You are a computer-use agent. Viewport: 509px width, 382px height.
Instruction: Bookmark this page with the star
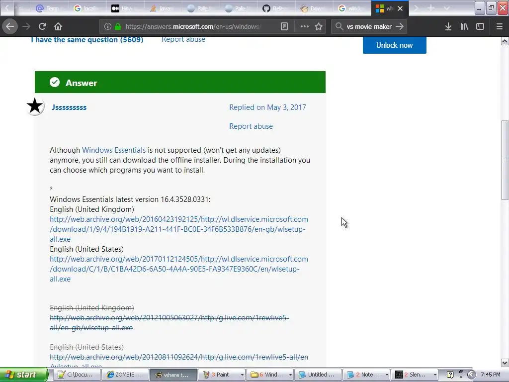coord(319,26)
